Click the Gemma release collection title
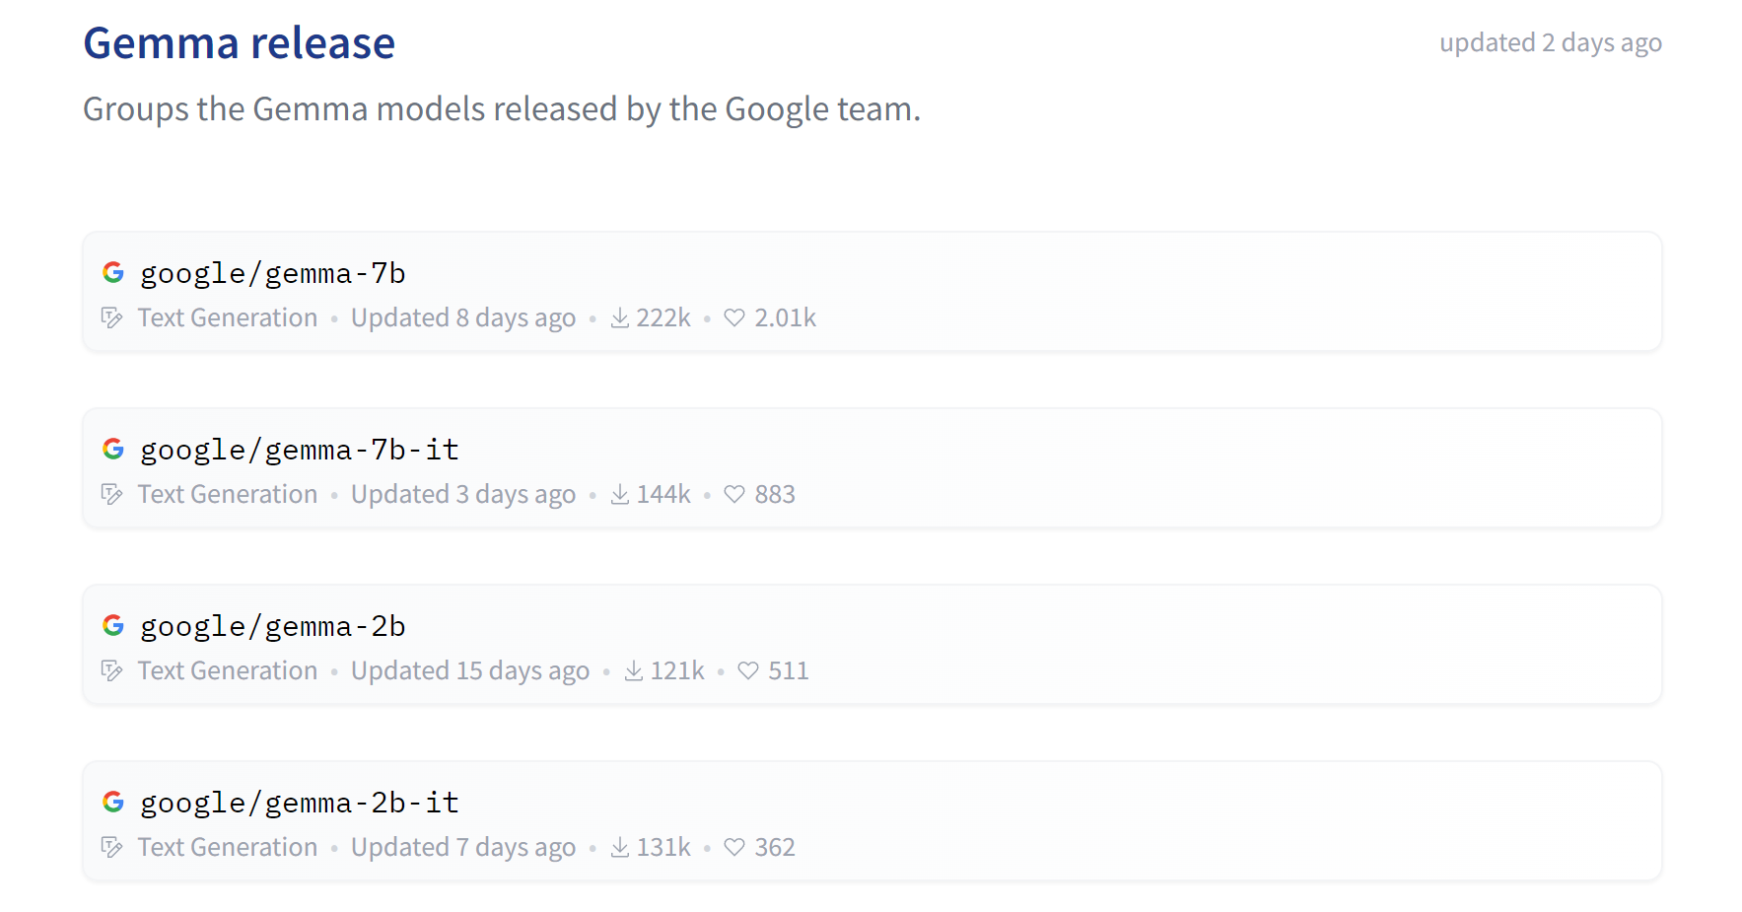Viewport: 1742px width, 912px height. pyautogui.click(x=240, y=43)
